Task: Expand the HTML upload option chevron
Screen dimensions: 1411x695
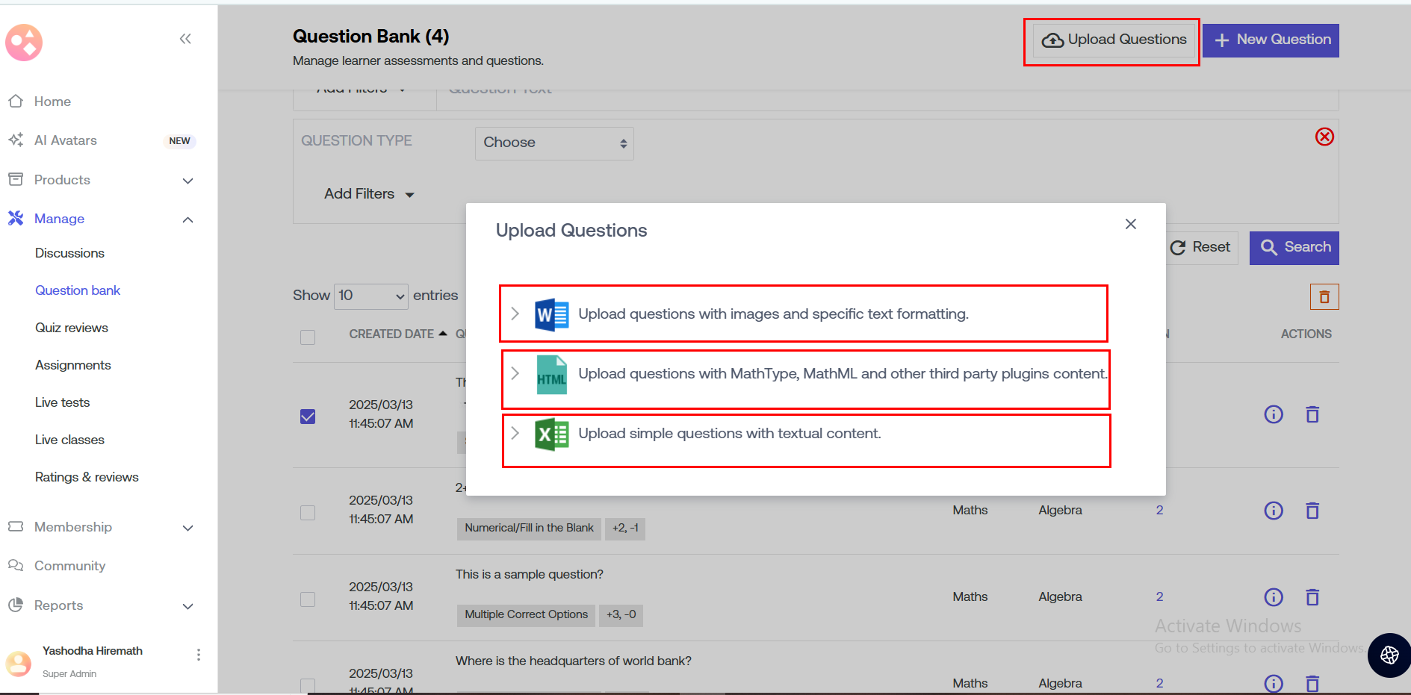Action: tap(515, 373)
